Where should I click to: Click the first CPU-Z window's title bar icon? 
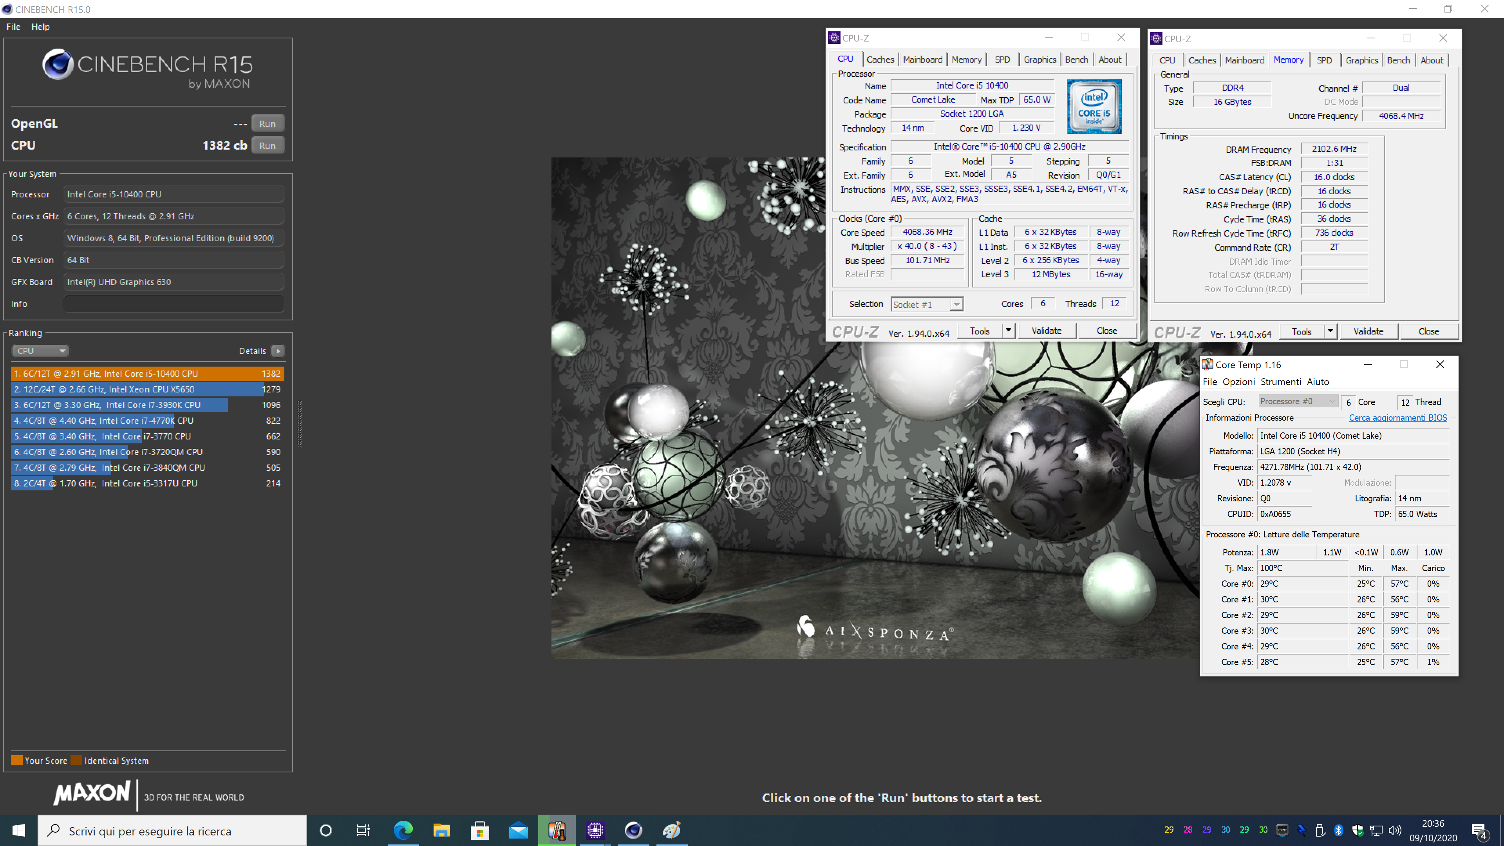click(834, 38)
